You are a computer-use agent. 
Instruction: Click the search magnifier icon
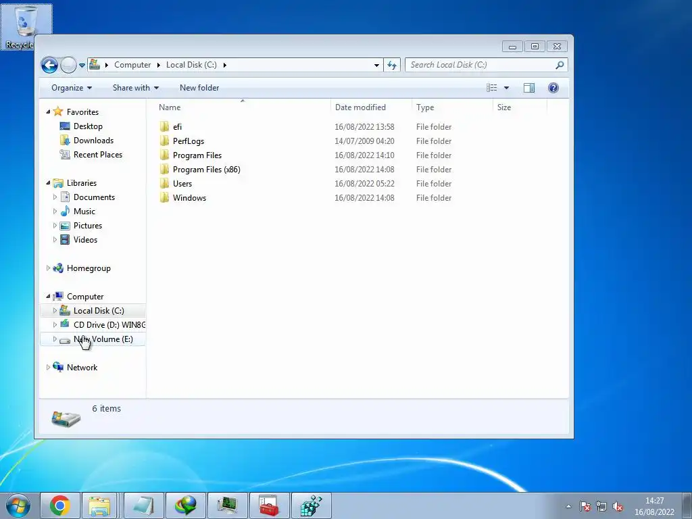[560, 65]
